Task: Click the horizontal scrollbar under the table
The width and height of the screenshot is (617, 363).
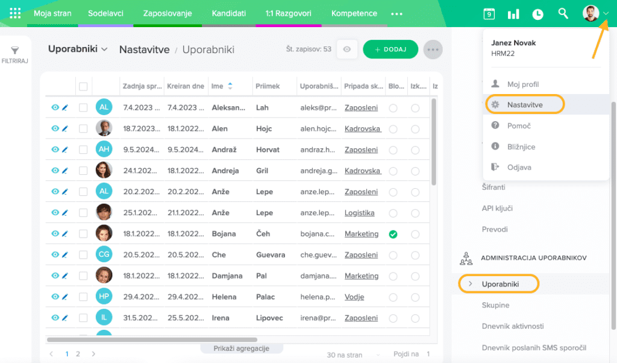Action: pyautogui.click(x=152, y=340)
